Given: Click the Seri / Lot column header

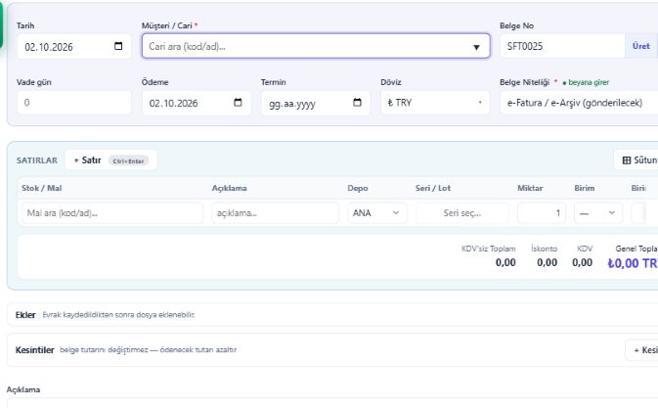Looking at the screenshot, I should point(433,188).
